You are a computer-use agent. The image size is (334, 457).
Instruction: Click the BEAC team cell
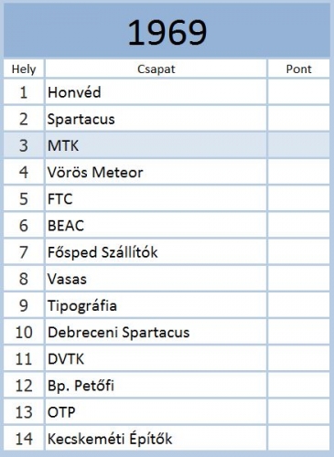156,226
